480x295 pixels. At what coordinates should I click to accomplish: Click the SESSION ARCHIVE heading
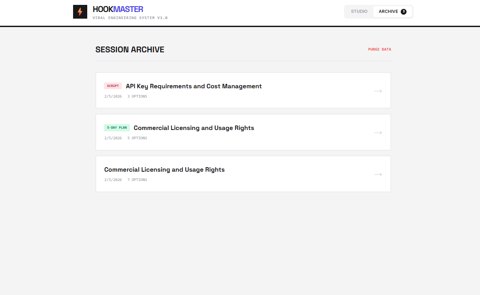click(130, 49)
